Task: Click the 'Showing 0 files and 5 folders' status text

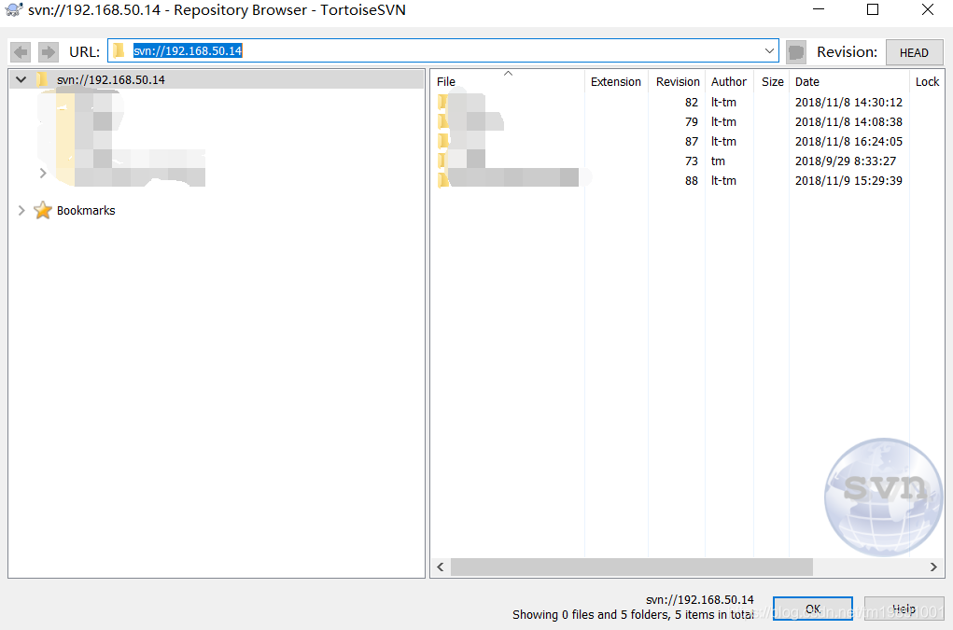Action: 633,614
